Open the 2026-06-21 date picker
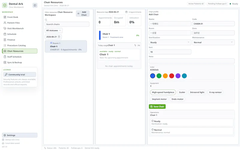This screenshot has height=150, width=240. 53,37
